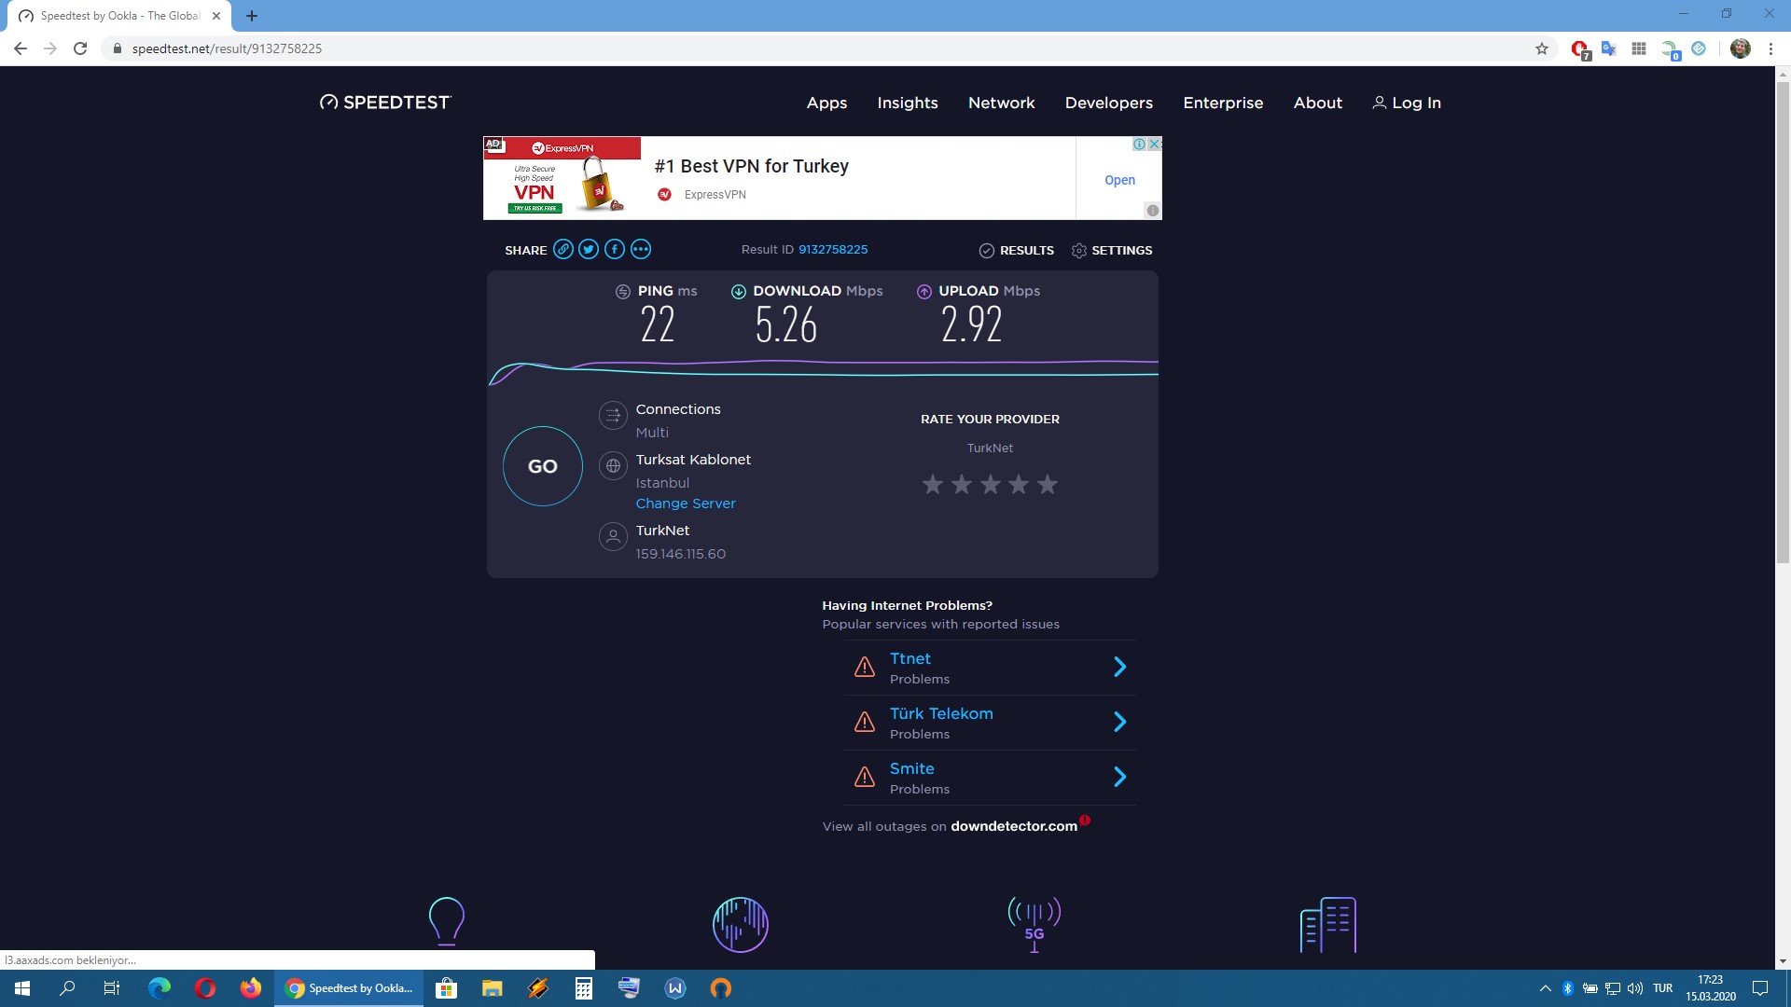Rate provider five stars
This screenshot has width=1791, height=1007.
[1048, 484]
